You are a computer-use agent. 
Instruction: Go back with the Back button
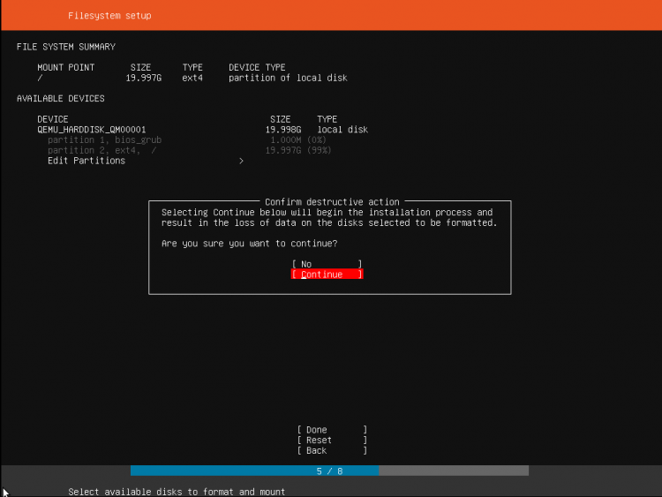pyautogui.click(x=332, y=450)
